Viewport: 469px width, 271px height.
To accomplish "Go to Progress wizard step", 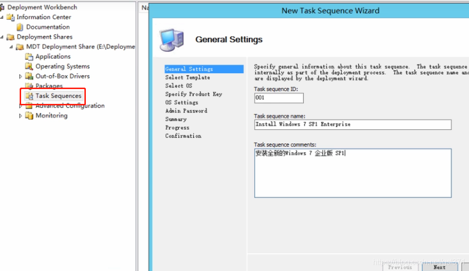I will point(177,127).
